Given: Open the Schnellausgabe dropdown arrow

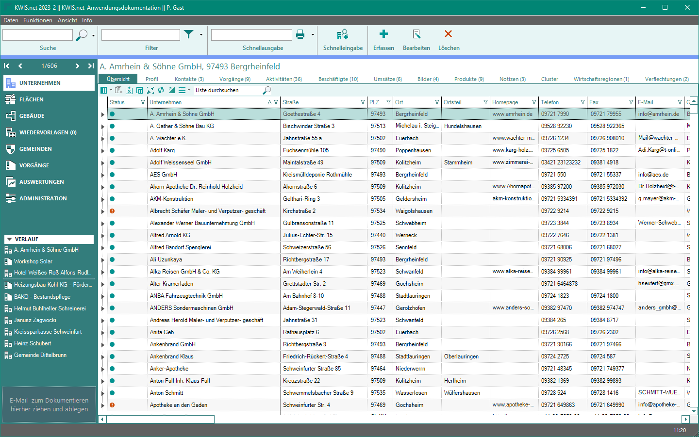Looking at the screenshot, I should [x=313, y=34].
